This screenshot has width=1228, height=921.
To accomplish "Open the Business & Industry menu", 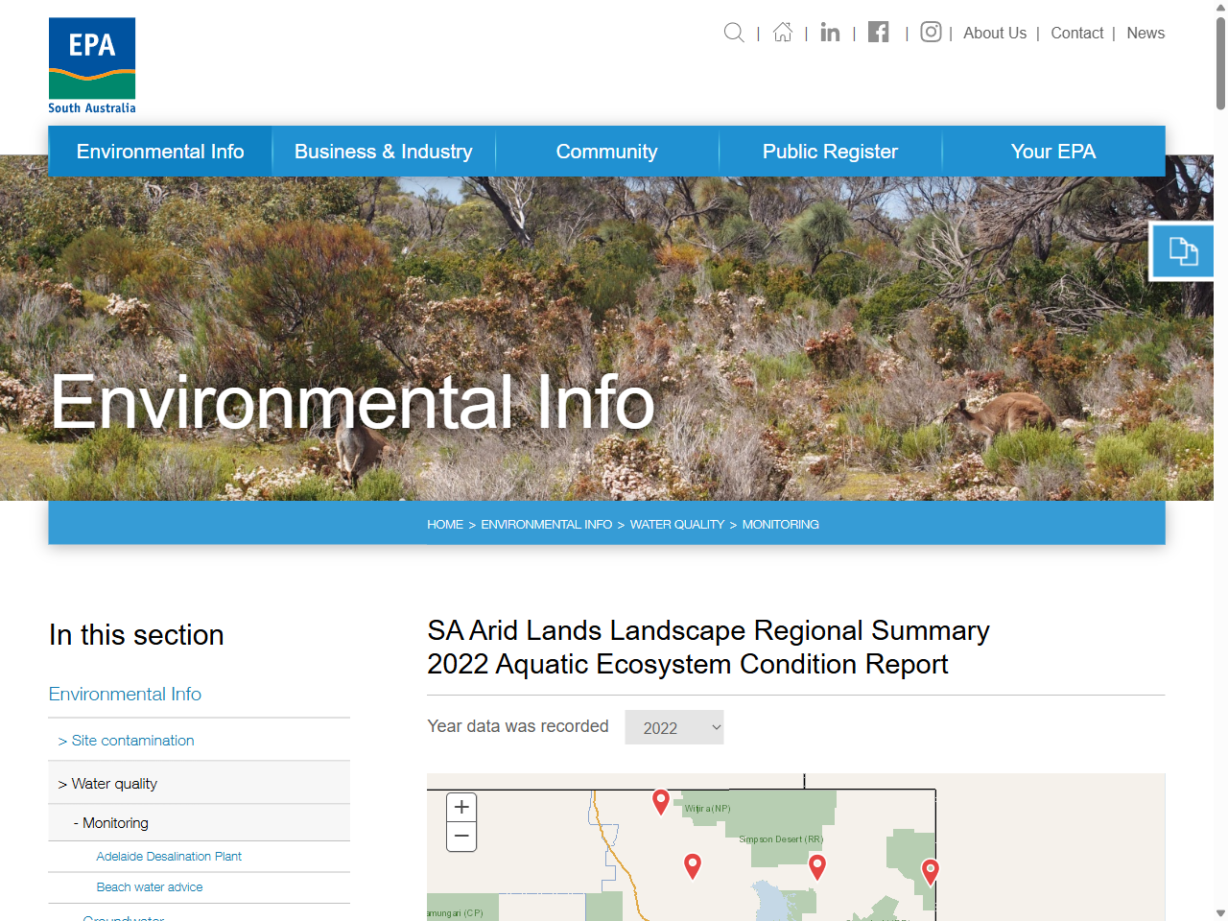I will (383, 151).
